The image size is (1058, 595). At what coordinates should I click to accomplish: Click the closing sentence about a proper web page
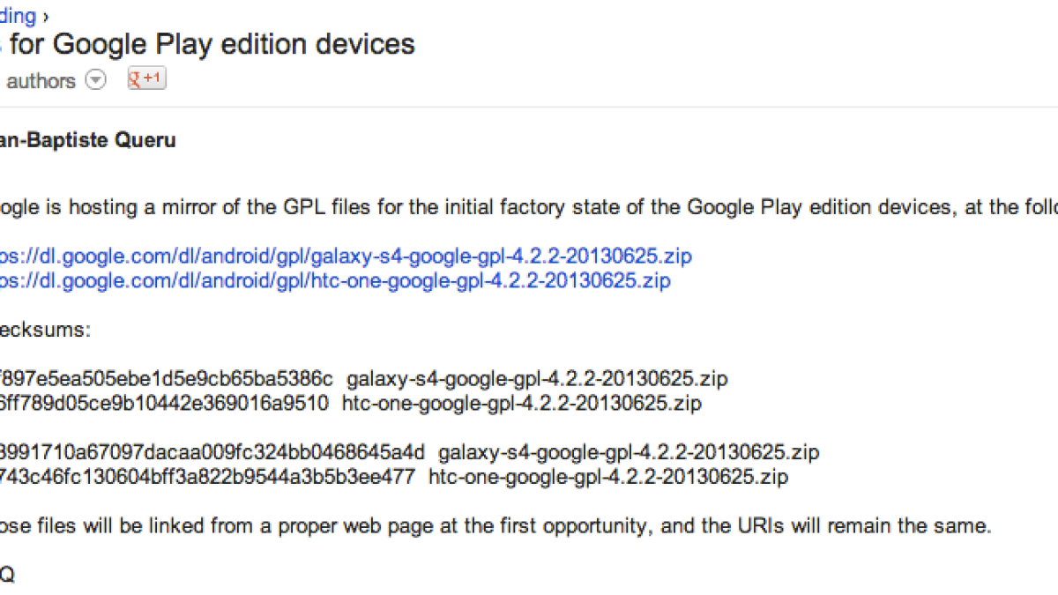[494, 526]
